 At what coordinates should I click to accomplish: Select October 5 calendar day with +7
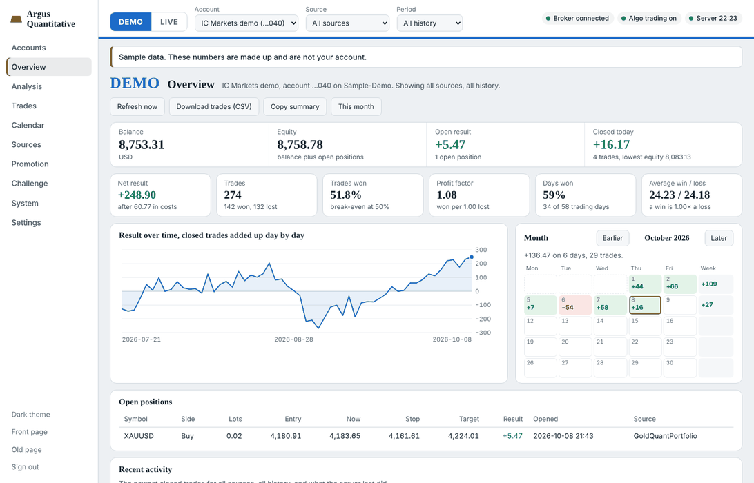pos(541,305)
